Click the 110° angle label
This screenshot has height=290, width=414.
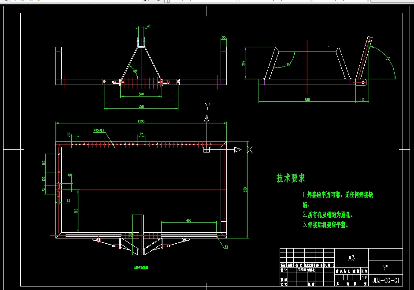tap(288, 65)
